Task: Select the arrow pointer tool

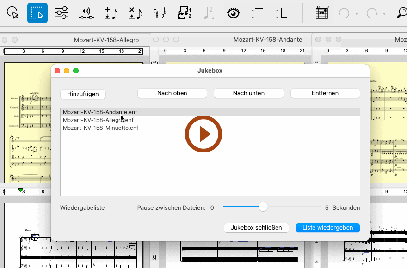Action: click(x=13, y=13)
